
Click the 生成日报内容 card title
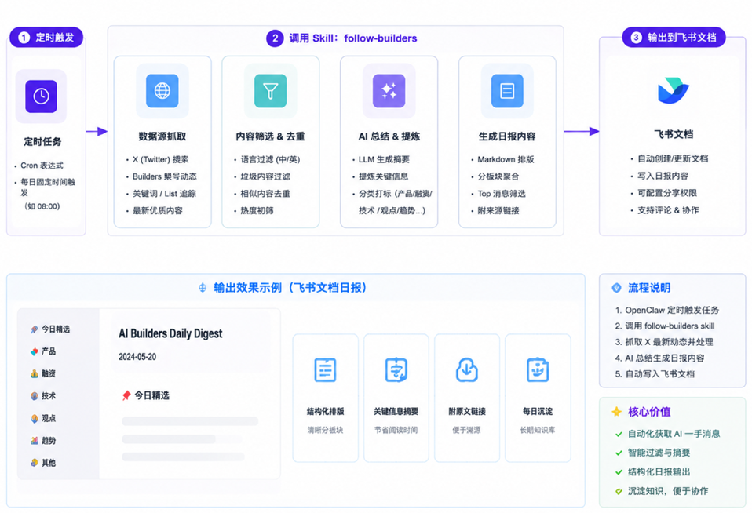(507, 136)
